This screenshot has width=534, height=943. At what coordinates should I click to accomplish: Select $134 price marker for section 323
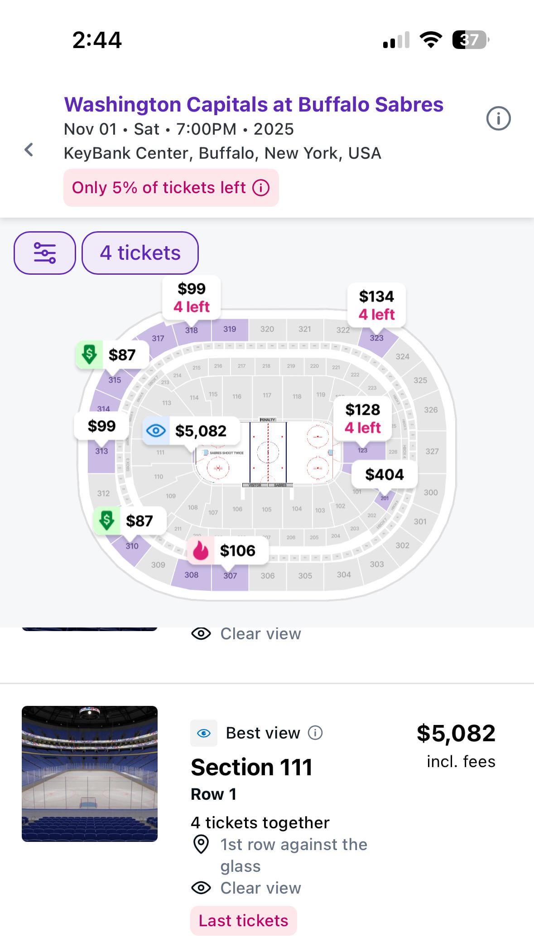point(376,305)
